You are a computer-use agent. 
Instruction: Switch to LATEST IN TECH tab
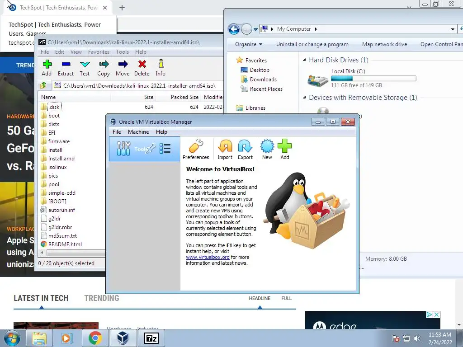[41, 298]
